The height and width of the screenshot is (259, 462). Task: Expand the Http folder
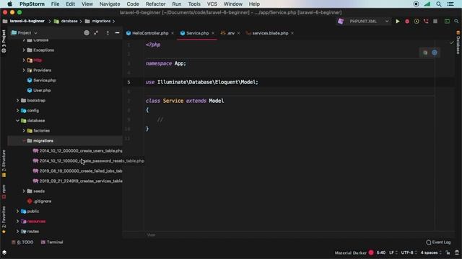24,60
